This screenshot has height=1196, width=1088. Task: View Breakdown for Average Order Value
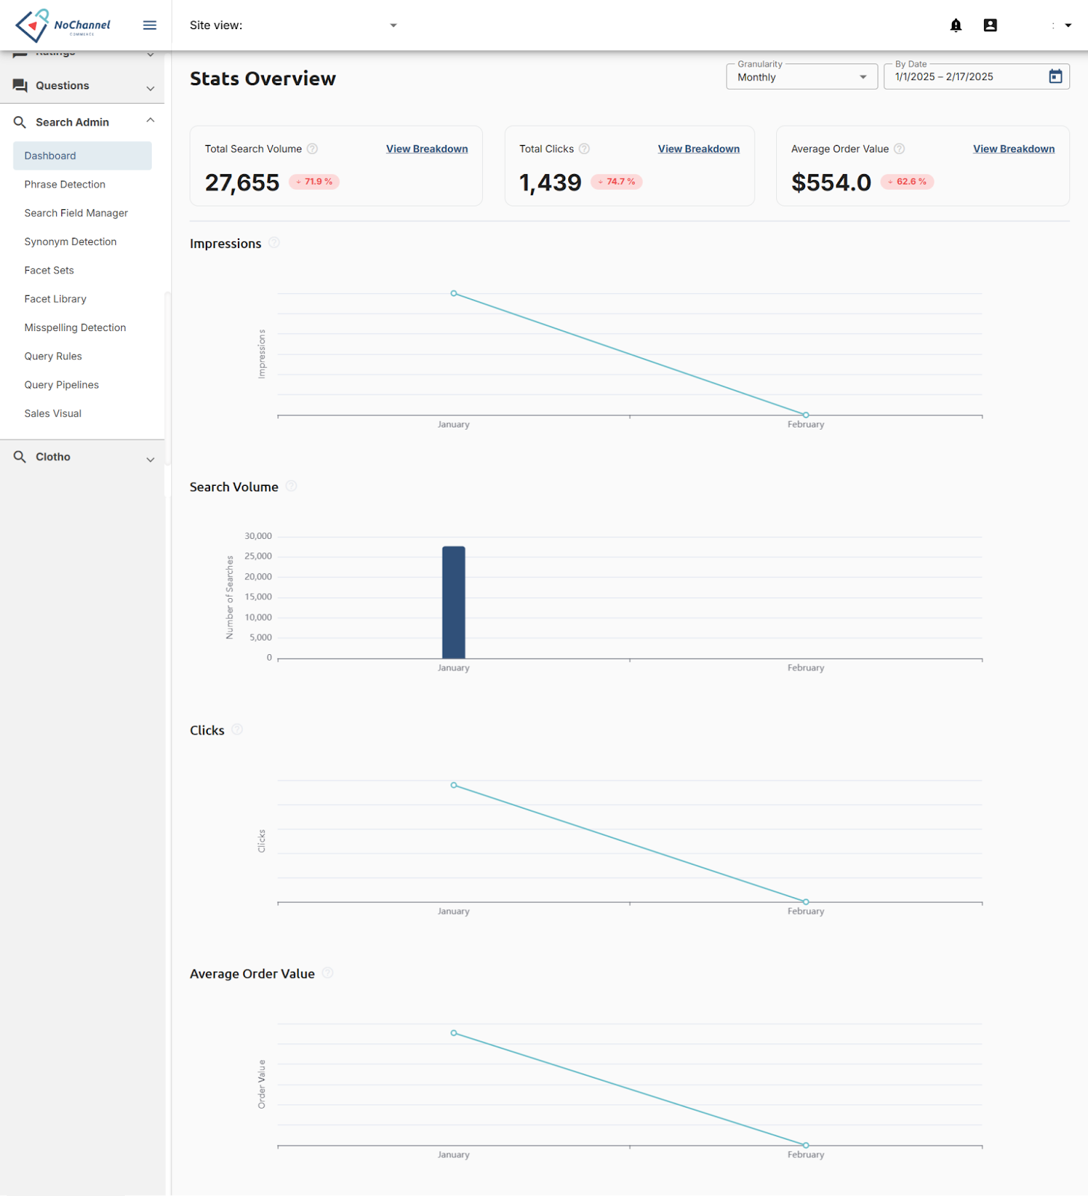(x=1013, y=149)
